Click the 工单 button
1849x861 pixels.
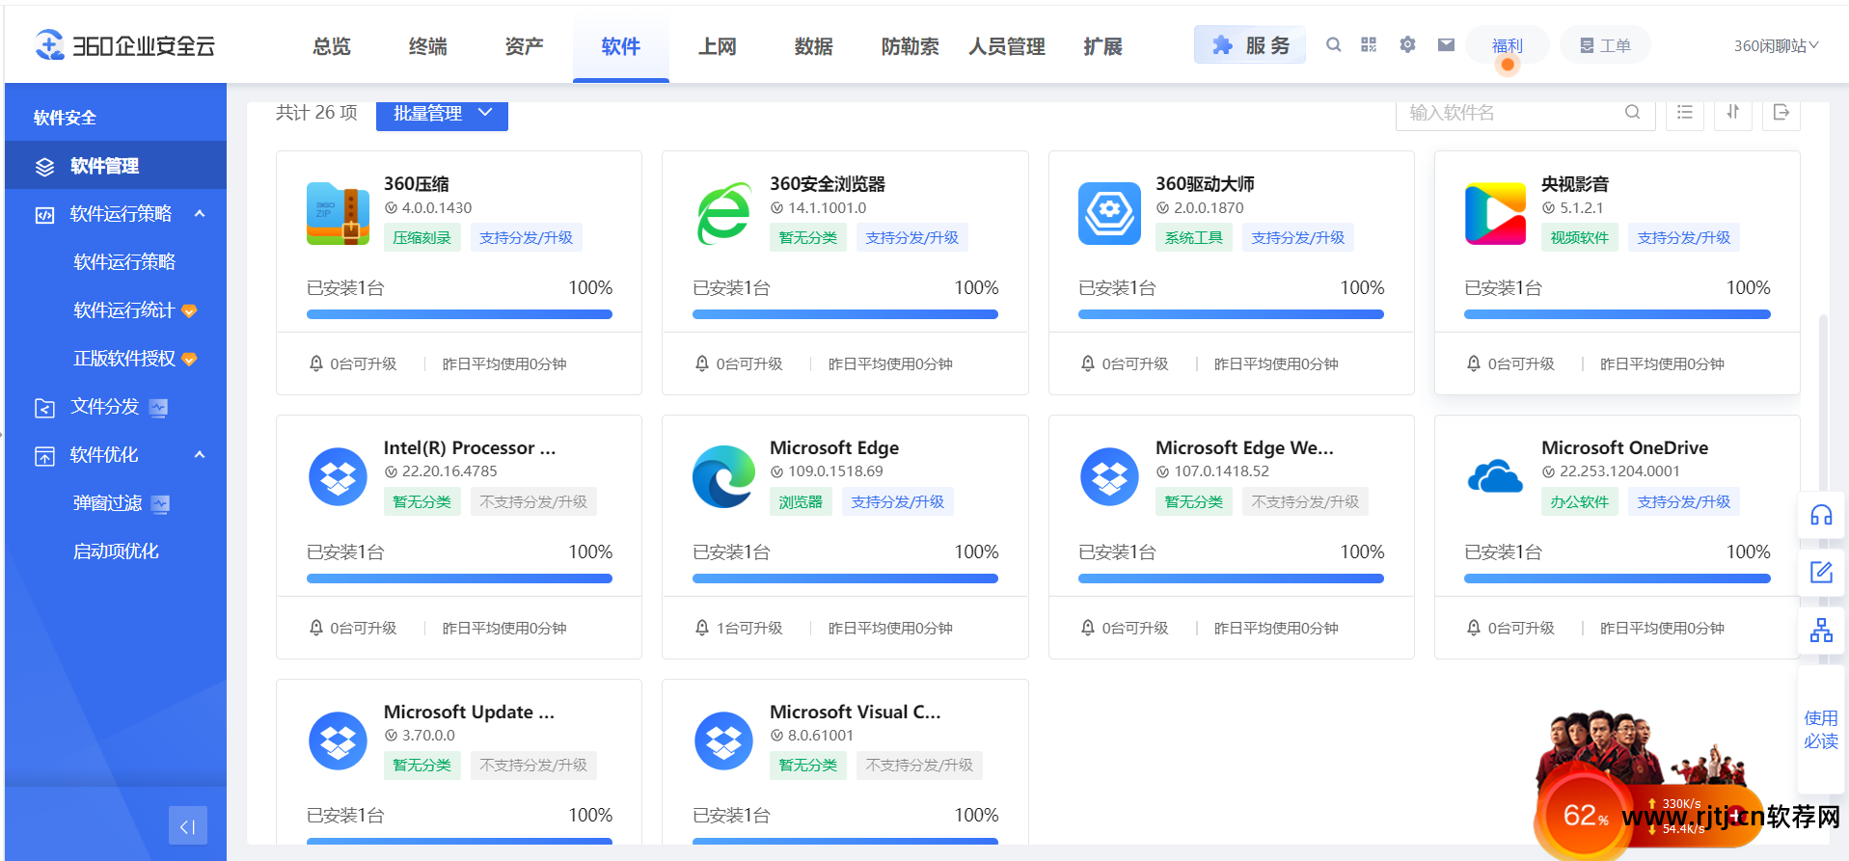1605,45
